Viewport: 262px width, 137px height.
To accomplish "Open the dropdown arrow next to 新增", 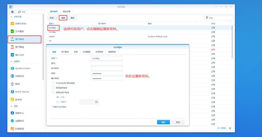I will 56,18.
